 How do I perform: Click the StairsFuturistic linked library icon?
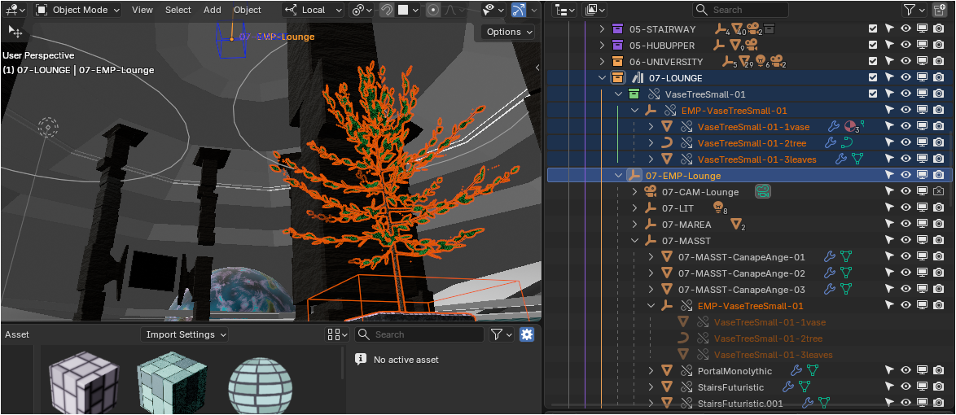[x=686, y=387]
